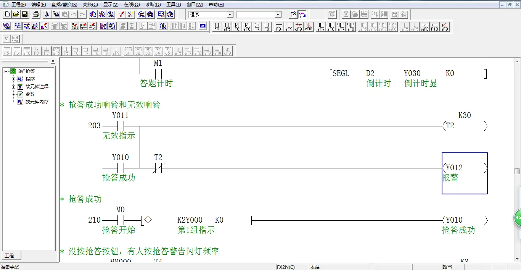Select the Y011 无效指示 contact
Viewport: 521px width, 278px height.
pyautogui.click(x=121, y=126)
